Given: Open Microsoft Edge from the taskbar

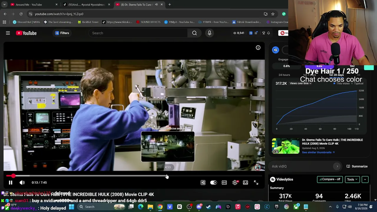Looking at the screenshot, I should click(140, 207).
